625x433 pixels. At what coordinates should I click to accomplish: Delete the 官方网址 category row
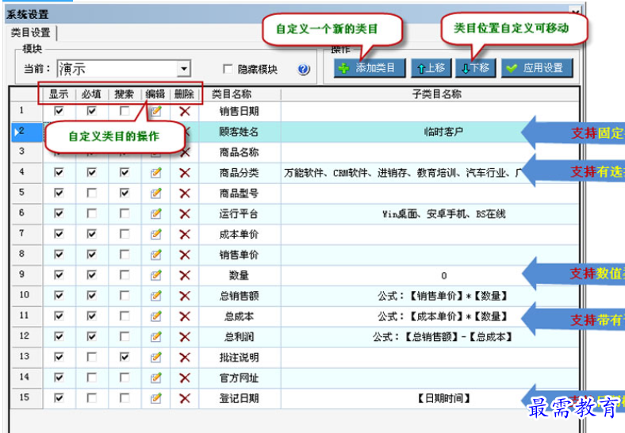point(185,377)
